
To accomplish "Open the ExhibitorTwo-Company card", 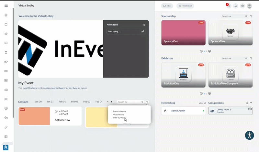I will point(231,75).
